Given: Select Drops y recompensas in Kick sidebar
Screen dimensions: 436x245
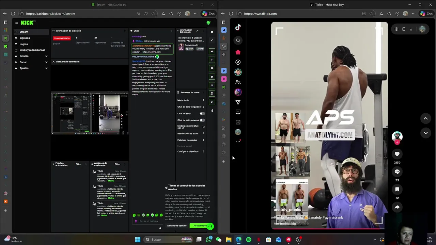Looking at the screenshot, I should pyautogui.click(x=31, y=50).
